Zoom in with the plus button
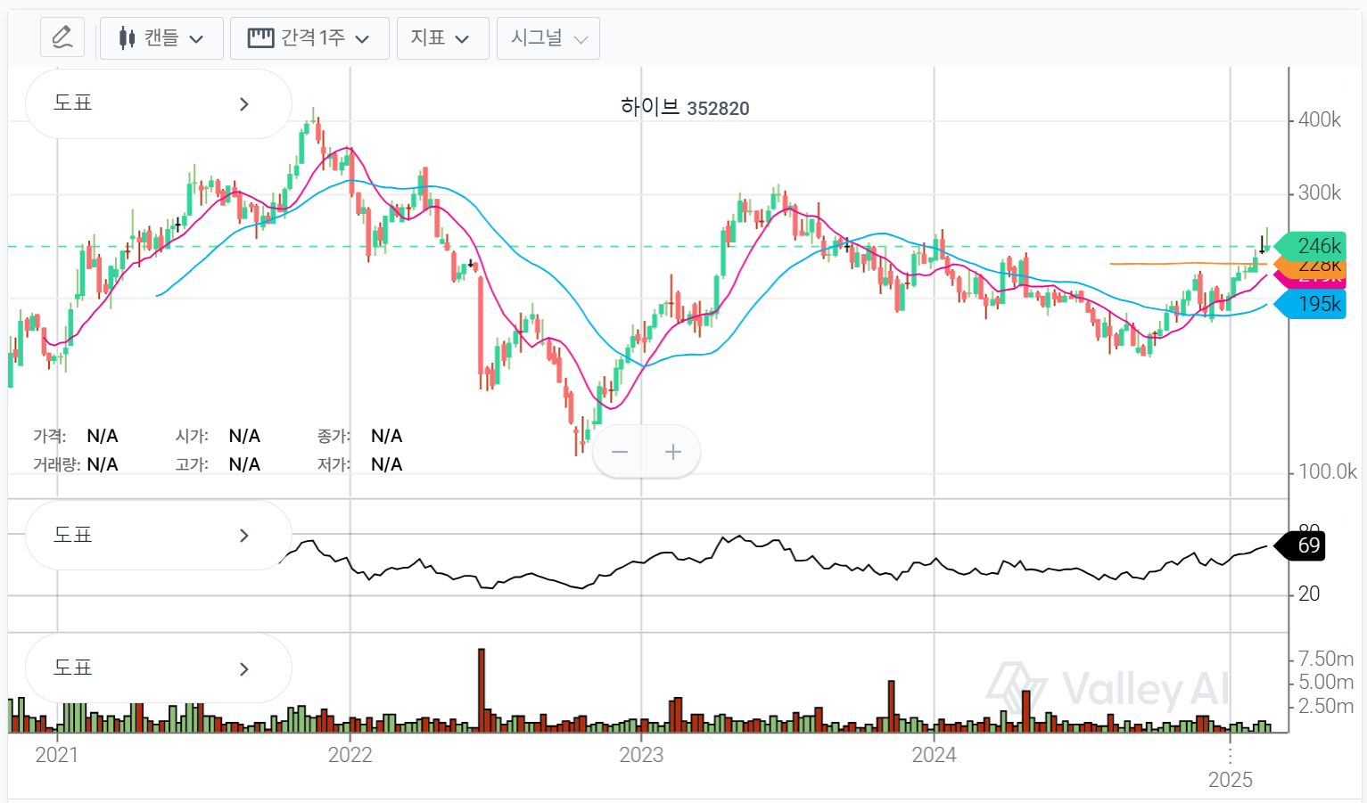1367x803 pixels. coord(673,452)
